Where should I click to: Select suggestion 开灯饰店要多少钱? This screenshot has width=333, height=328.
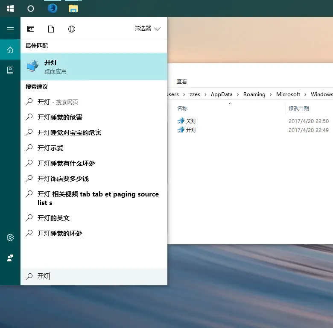tap(94, 179)
